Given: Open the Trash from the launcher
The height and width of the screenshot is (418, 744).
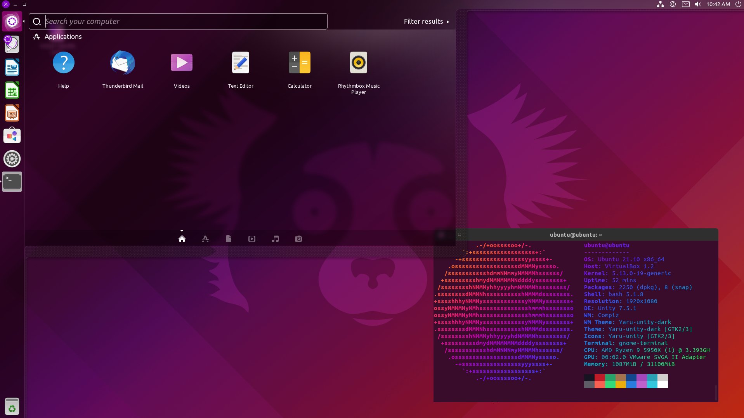Looking at the screenshot, I should (12, 407).
